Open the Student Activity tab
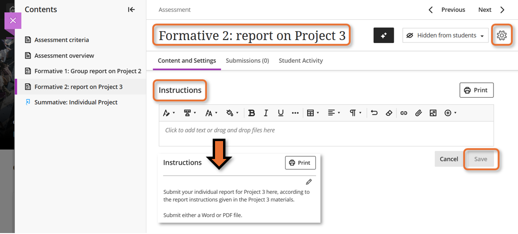The height and width of the screenshot is (234, 518). tap(301, 60)
